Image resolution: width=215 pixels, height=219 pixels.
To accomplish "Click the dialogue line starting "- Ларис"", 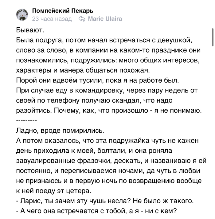I will coord(105,201).
